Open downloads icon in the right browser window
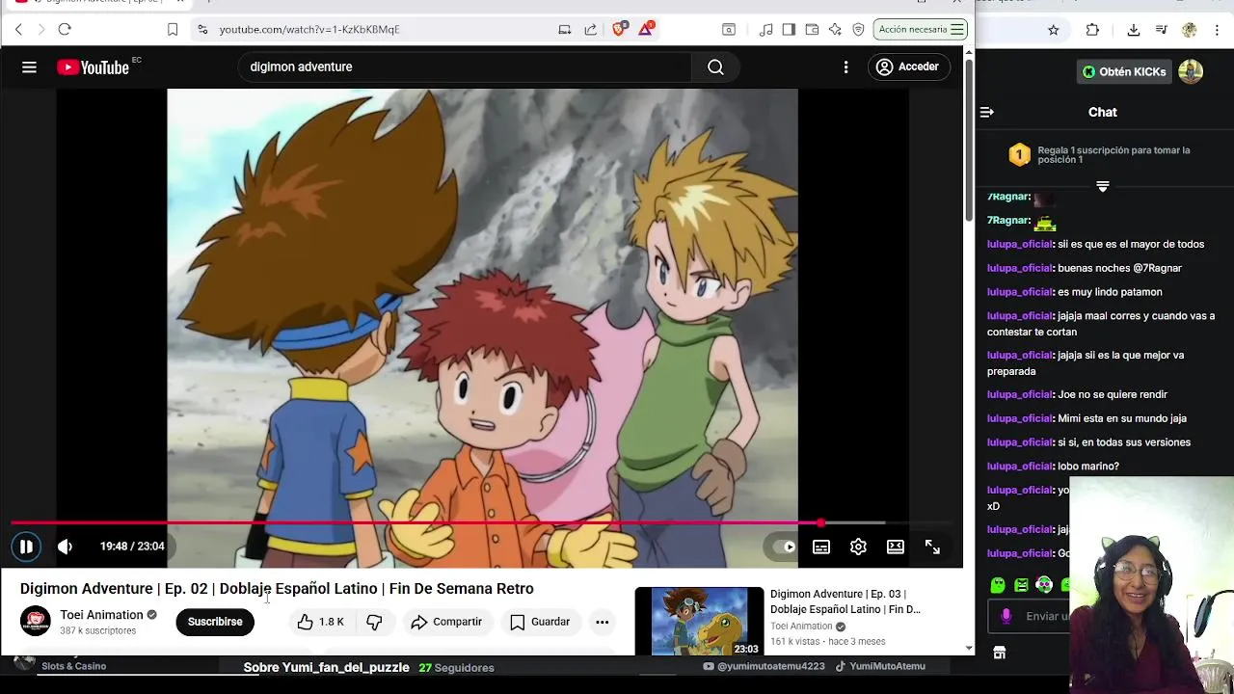The height and width of the screenshot is (694, 1234). 1134,30
